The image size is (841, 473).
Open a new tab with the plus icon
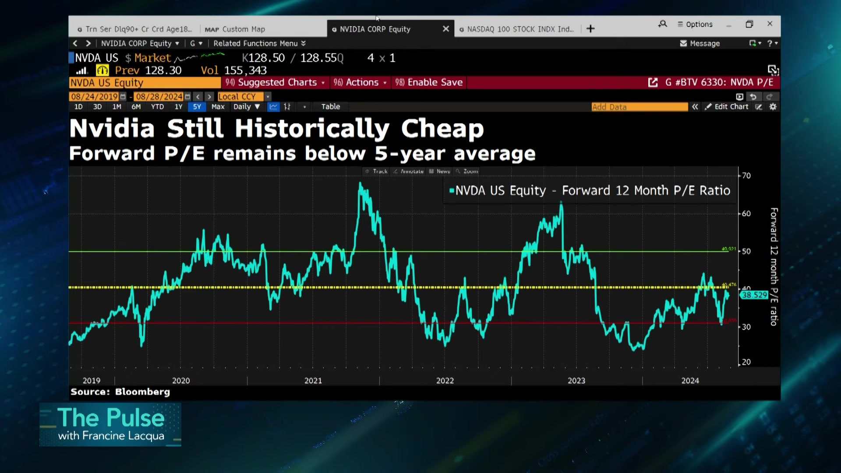click(x=590, y=29)
